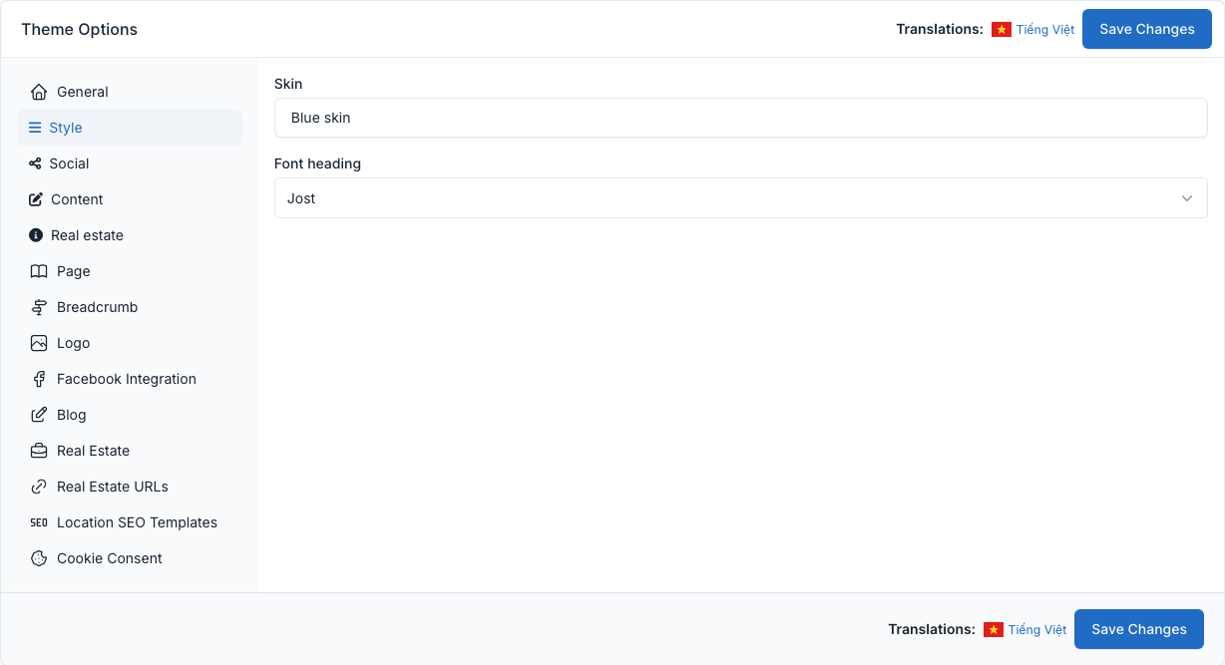This screenshot has width=1225, height=665.
Task: Click the house icon beside General
Action: click(39, 92)
